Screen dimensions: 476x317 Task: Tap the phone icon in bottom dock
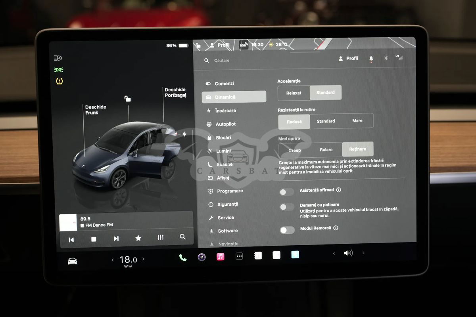coord(183,257)
